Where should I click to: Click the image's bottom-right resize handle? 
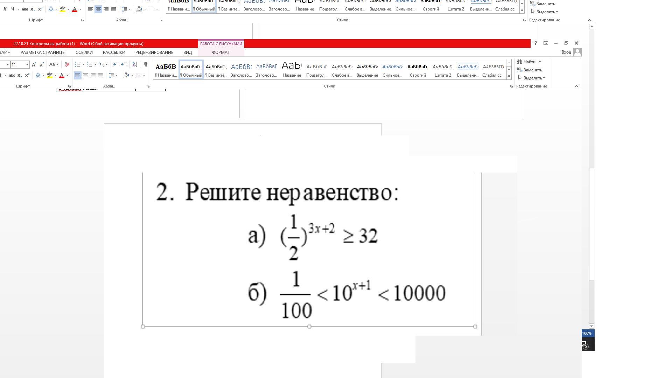point(475,327)
